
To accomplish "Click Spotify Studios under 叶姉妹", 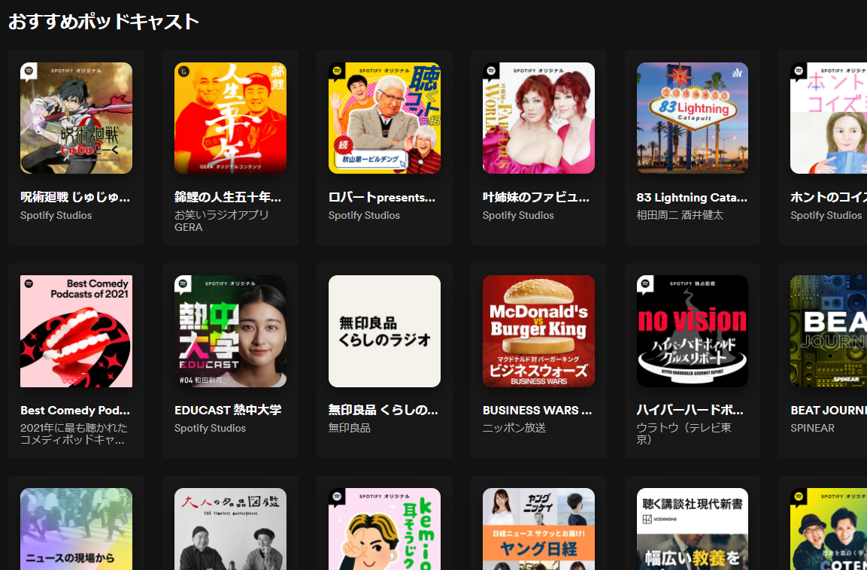I will tap(518, 216).
